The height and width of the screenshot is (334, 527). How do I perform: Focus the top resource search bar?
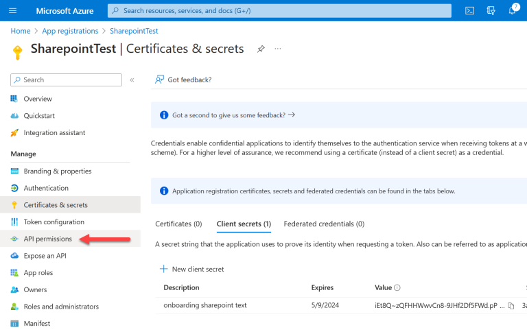[279, 11]
